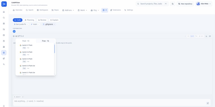Switch to Code mode pill
This screenshot has height=107, width=215.
click(x=18, y=20)
